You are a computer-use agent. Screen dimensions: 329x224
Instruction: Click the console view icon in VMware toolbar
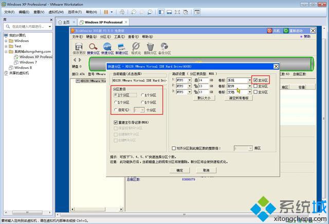coord(197,12)
